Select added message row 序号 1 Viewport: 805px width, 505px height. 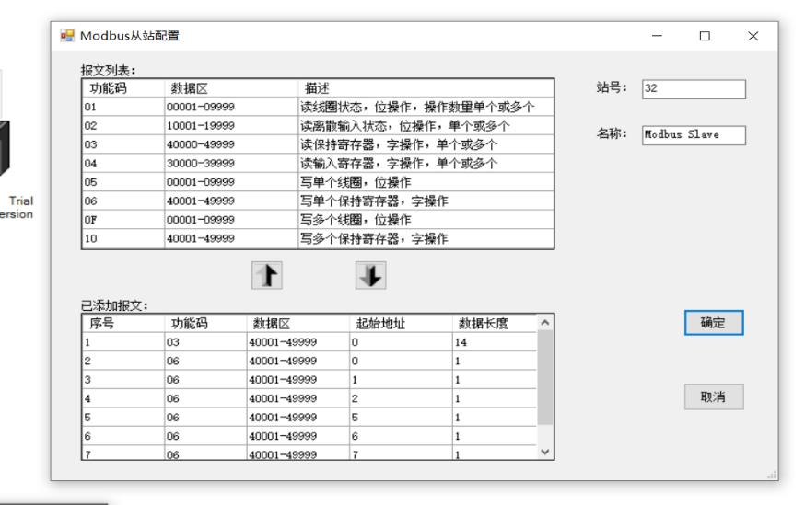pos(309,342)
